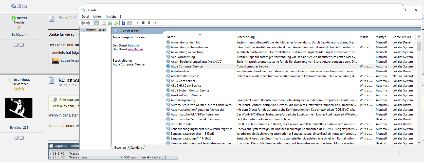Select the Dienste (Lokal) tree node
424x163 pixels.
point(96,30)
